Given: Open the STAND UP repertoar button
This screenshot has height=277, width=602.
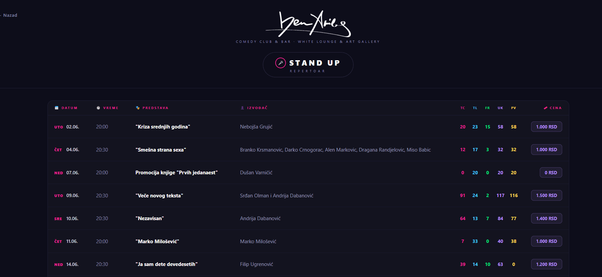Looking at the screenshot, I should [x=308, y=65].
